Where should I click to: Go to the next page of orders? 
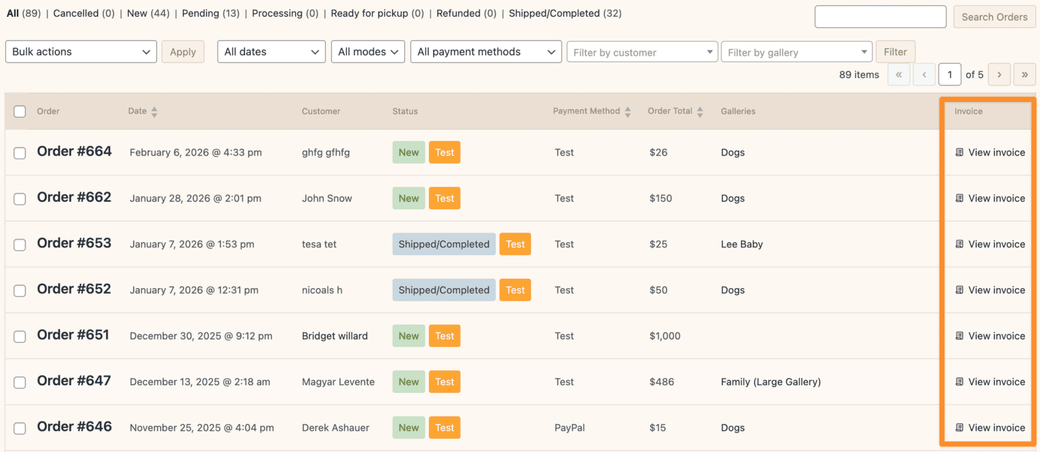point(999,75)
